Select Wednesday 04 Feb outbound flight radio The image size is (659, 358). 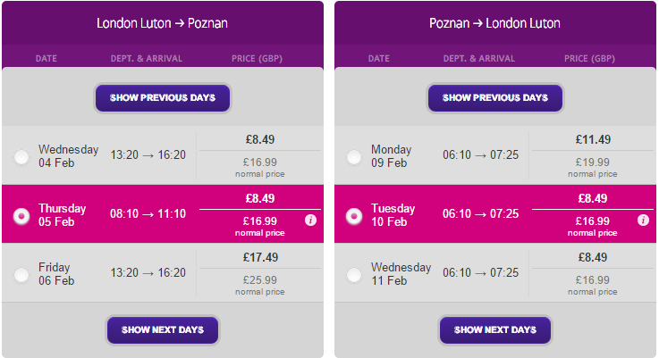click(21, 157)
